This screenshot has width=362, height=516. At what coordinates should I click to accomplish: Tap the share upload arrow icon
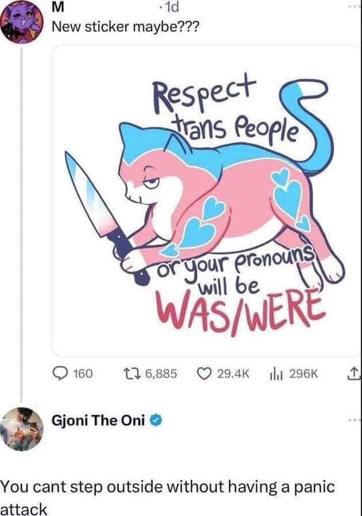click(x=352, y=373)
